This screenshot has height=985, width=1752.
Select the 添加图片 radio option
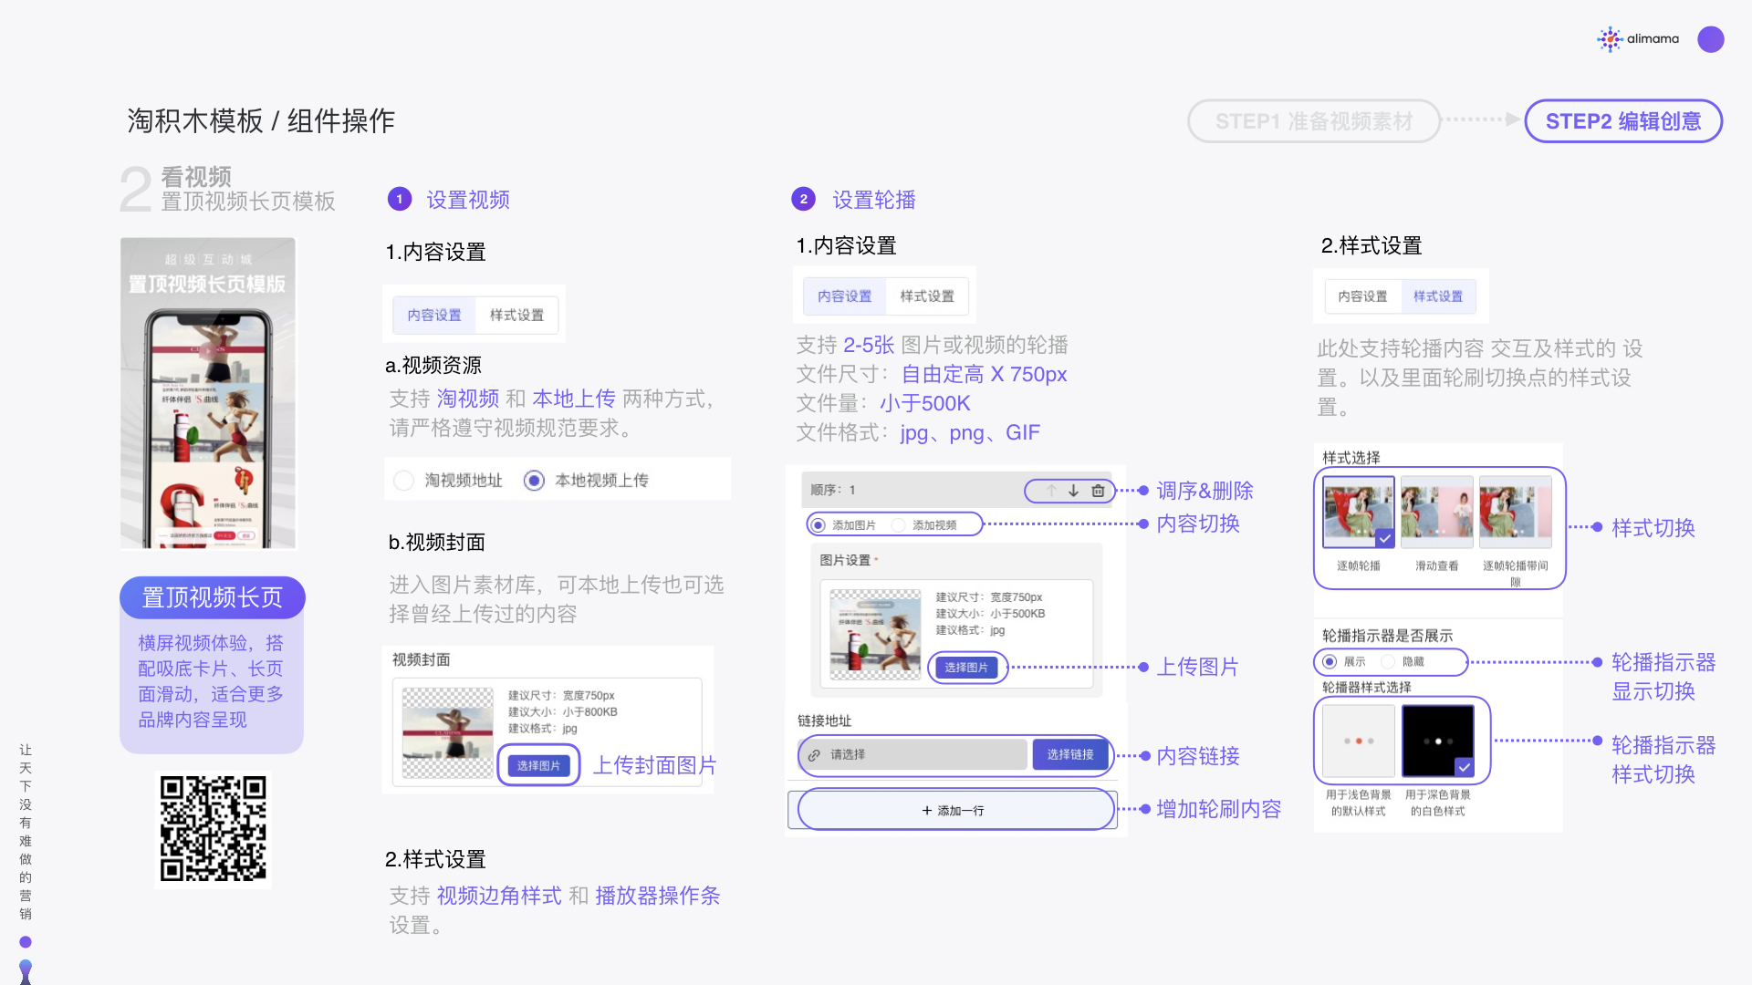[818, 525]
